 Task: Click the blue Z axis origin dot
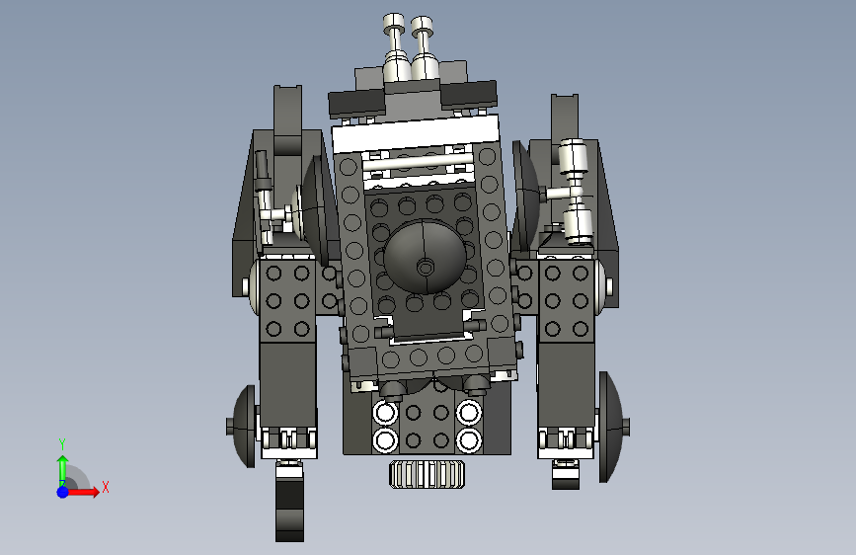pyautogui.click(x=63, y=492)
